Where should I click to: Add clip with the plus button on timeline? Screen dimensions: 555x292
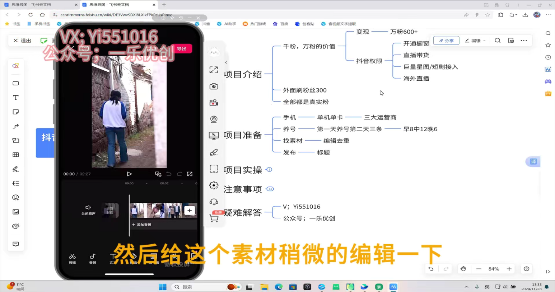(190, 211)
